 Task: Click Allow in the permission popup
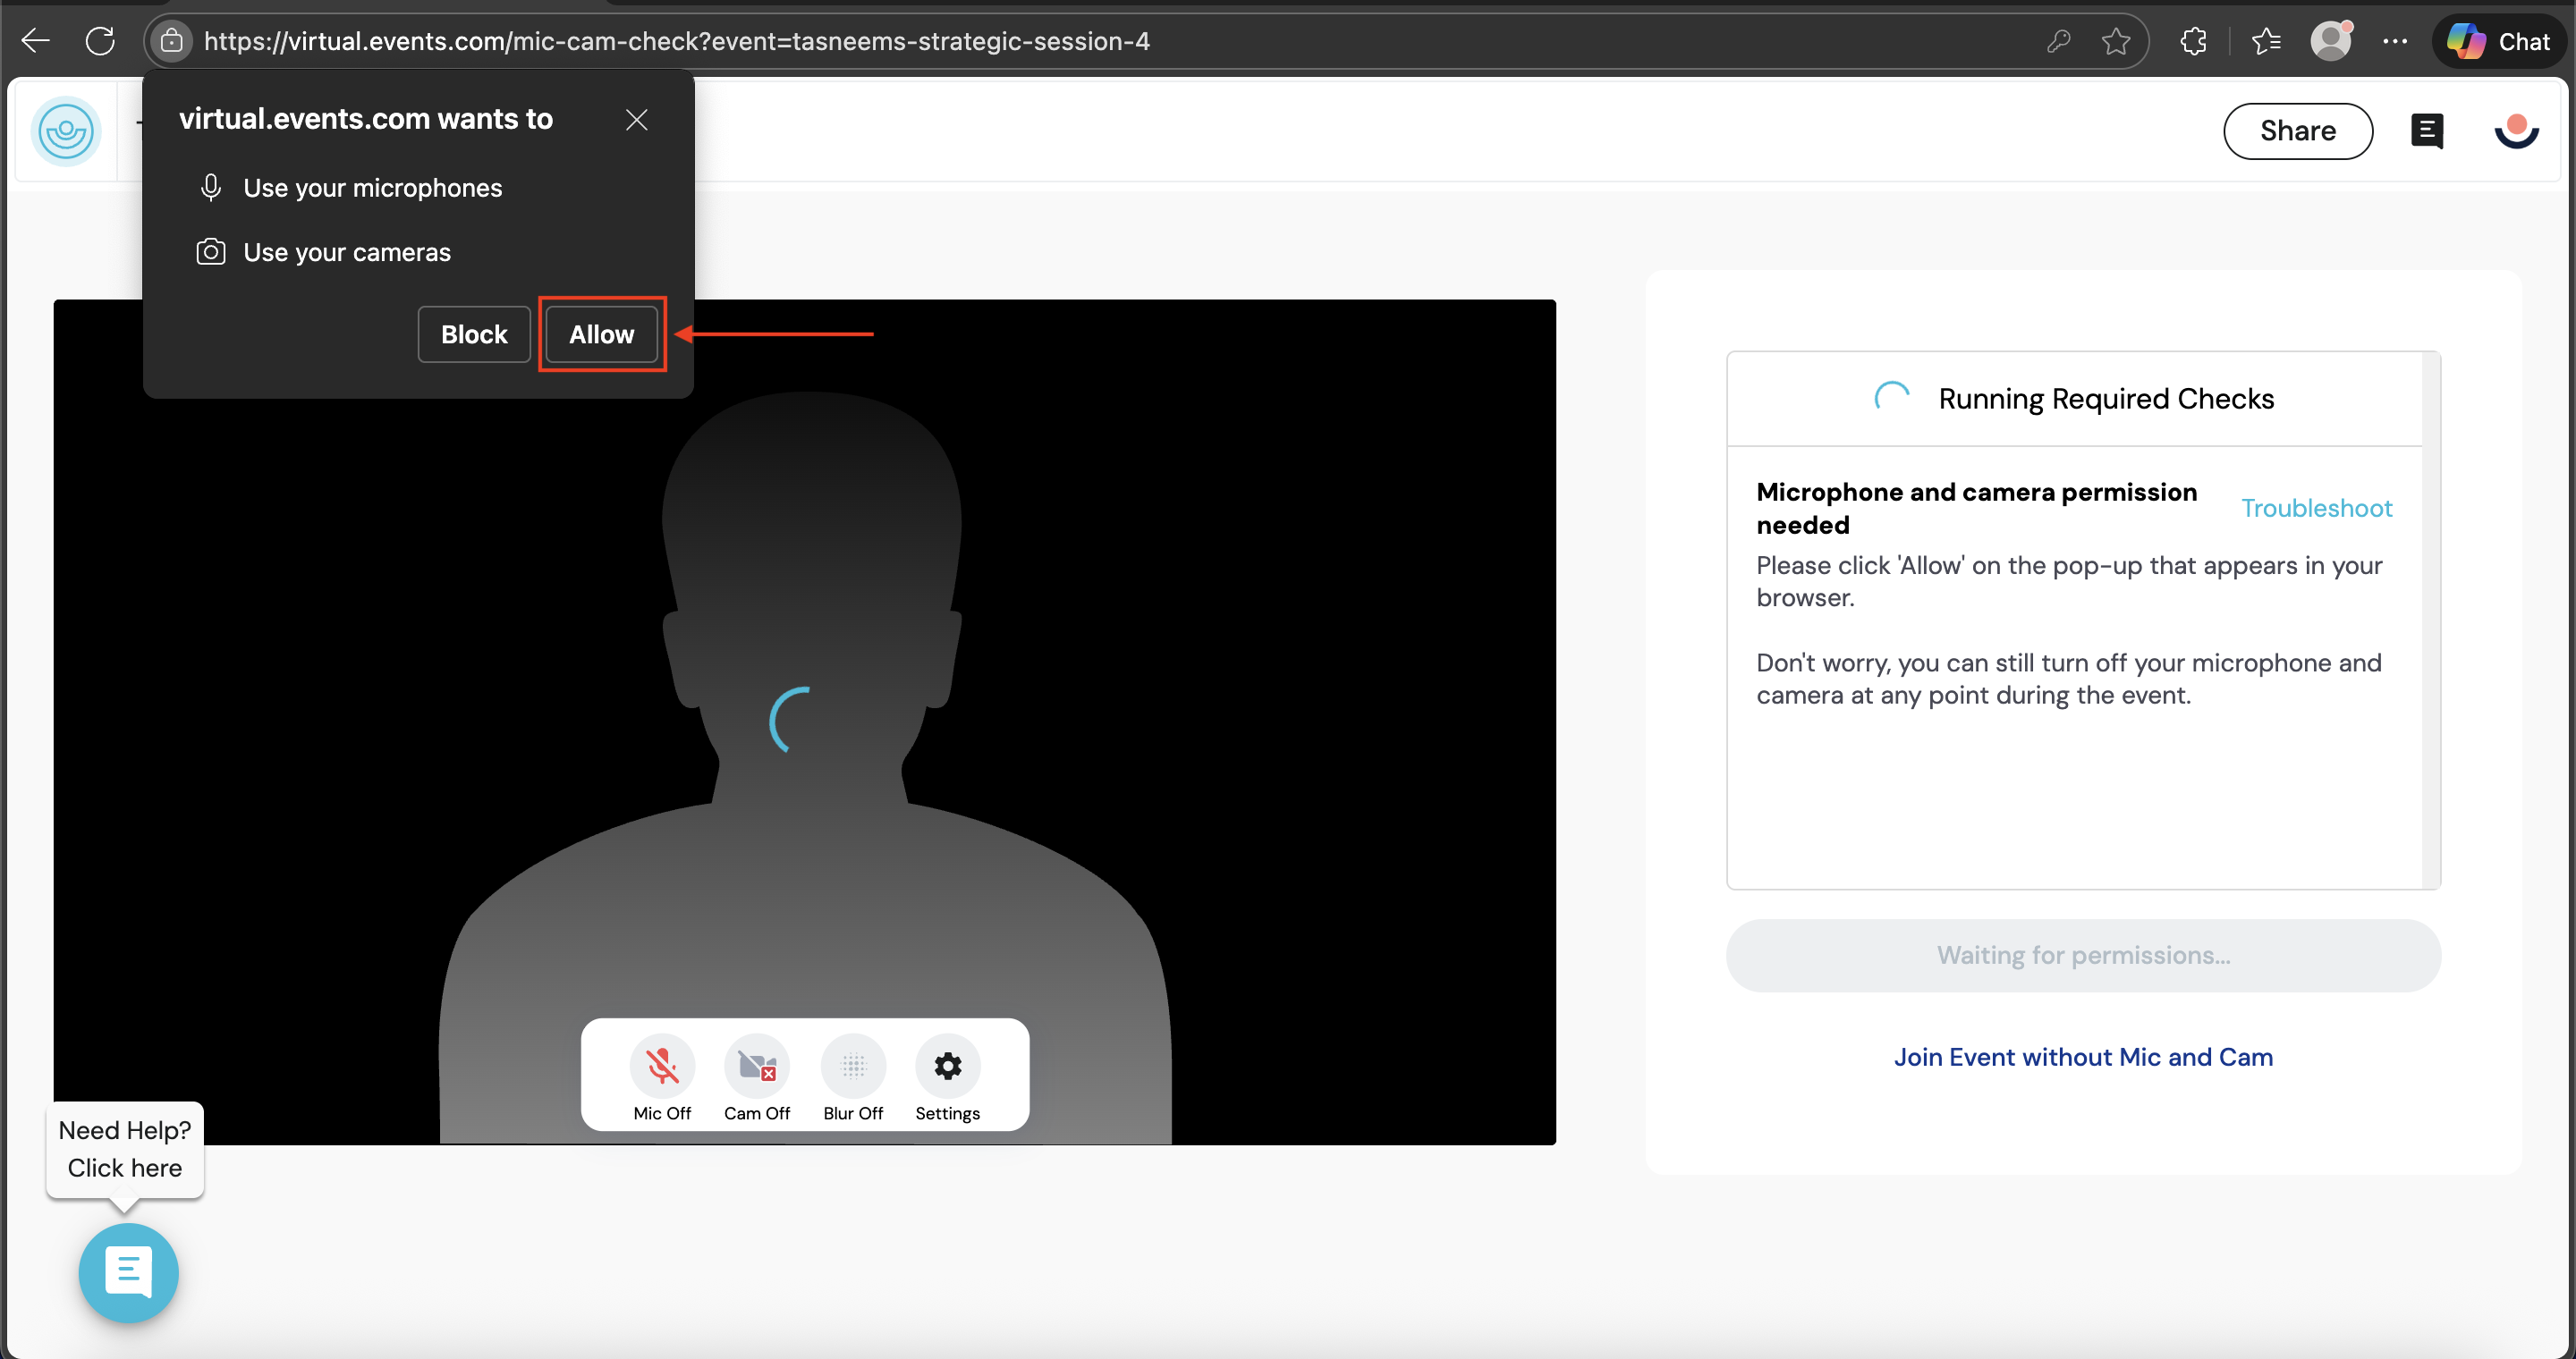click(601, 333)
